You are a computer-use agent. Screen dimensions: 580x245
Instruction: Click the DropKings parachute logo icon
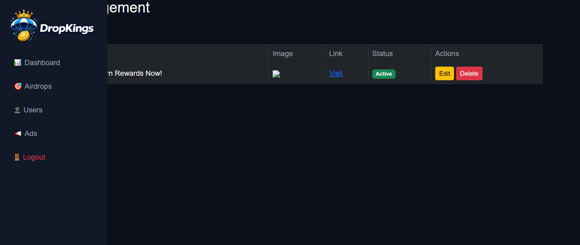pos(24,26)
